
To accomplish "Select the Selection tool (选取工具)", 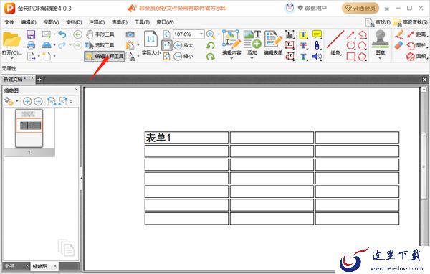I will pyautogui.click(x=100, y=45).
